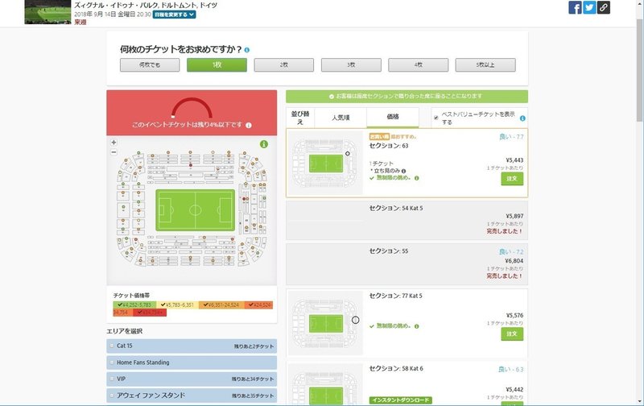Image resolution: width=644 pixels, height=406 pixels.
Task: Toggle the ¥6,351-24,524 orange price range
Action: click(x=221, y=305)
